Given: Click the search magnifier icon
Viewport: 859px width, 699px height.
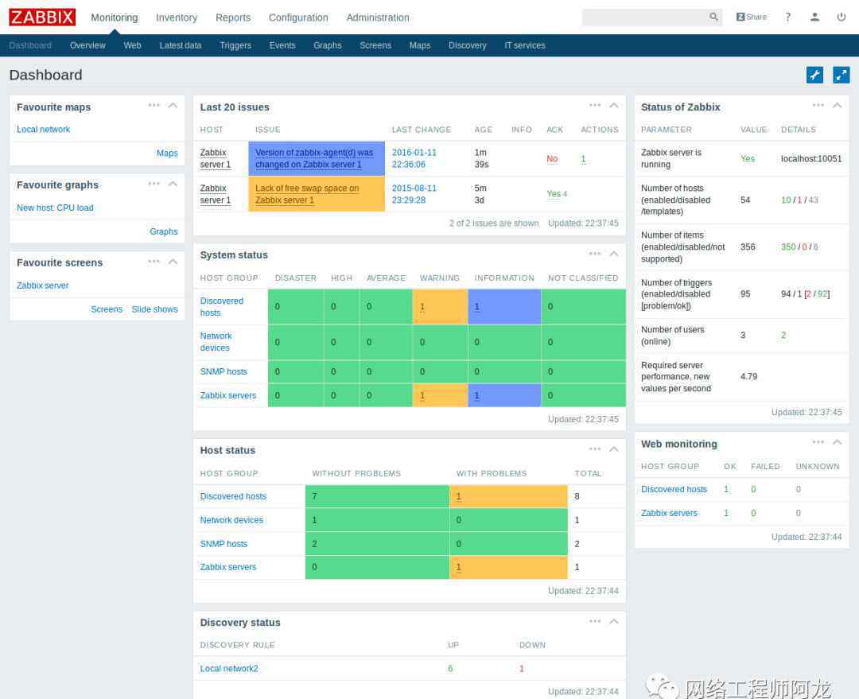Looking at the screenshot, I should pos(713,17).
